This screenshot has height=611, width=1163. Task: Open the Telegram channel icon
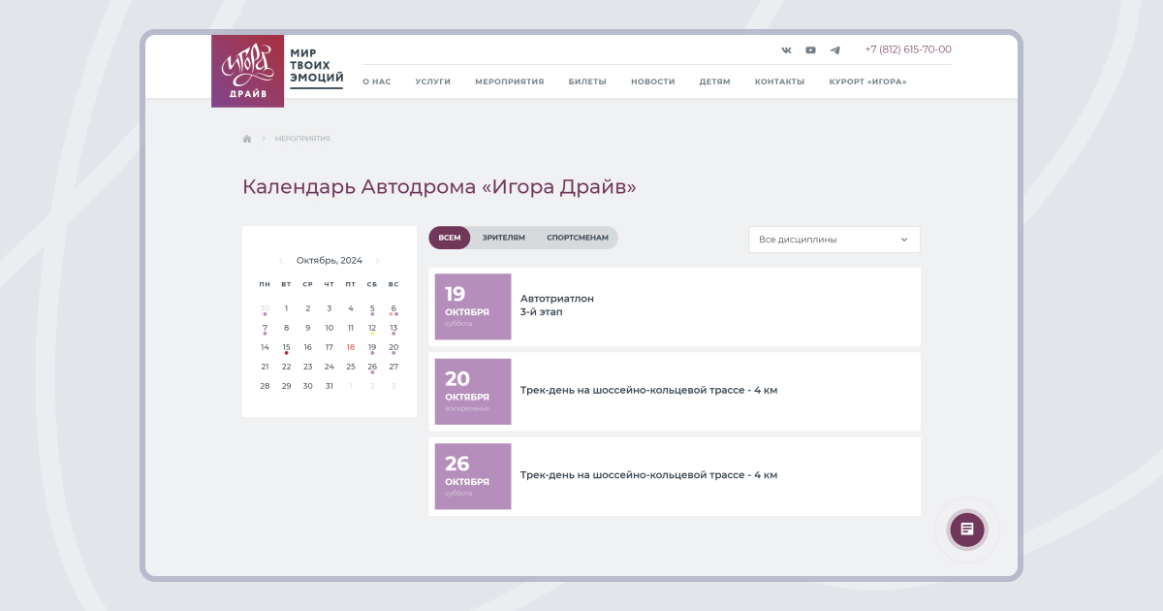pos(835,49)
